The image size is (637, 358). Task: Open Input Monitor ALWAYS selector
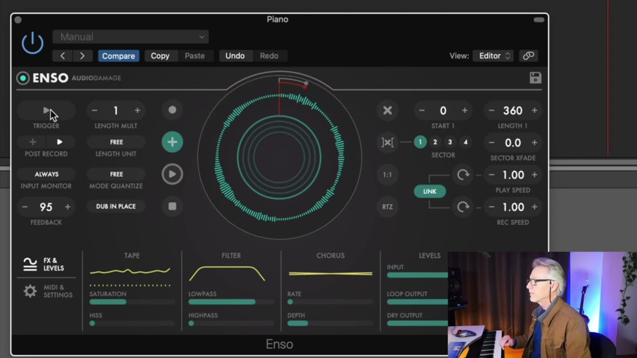[46, 175]
